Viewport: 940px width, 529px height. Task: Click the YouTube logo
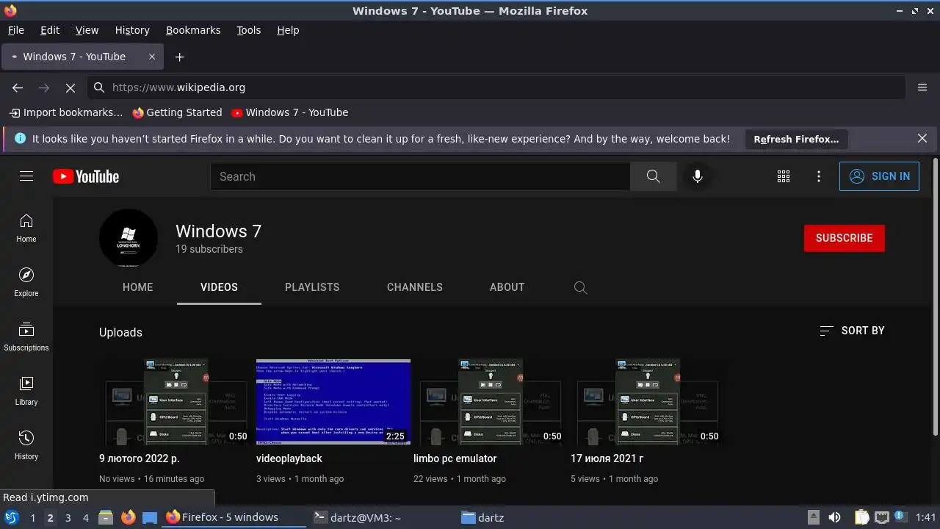(x=86, y=176)
